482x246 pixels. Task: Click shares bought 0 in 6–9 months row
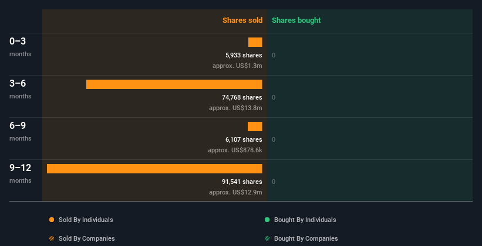pyautogui.click(x=274, y=139)
